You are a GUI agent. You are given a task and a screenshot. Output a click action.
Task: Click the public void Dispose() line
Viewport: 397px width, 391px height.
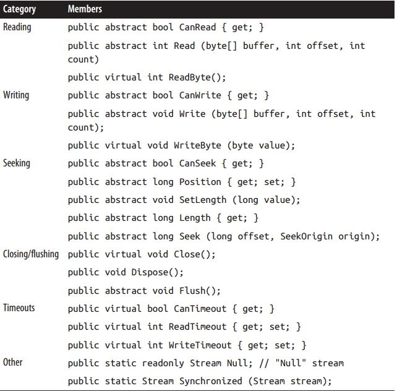pos(126,272)
